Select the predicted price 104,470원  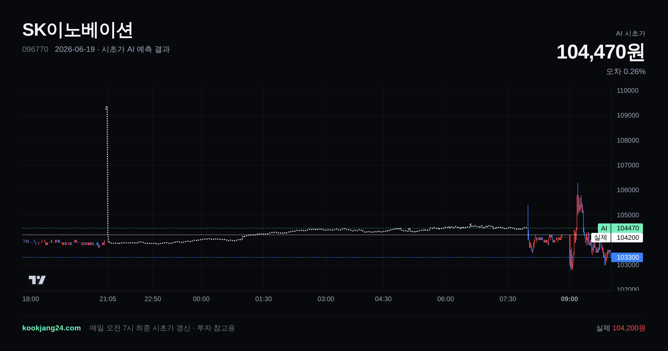pos(601,52)
